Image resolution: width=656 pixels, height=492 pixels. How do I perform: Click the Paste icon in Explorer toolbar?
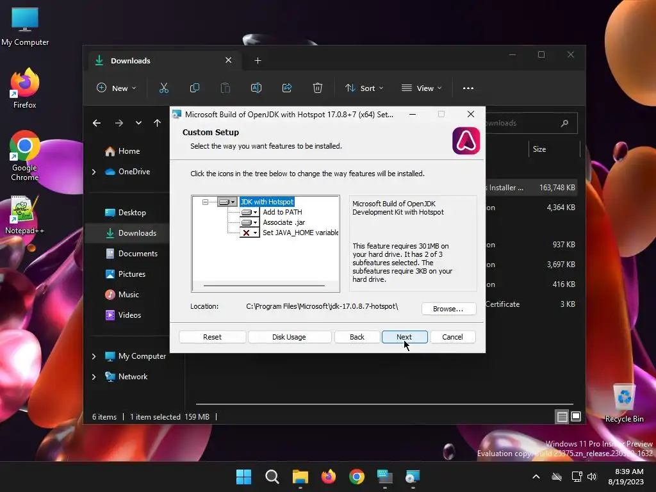225,88
